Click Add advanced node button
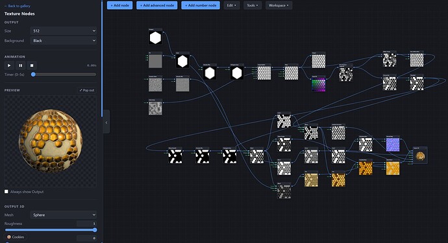448x243 pixels. coord(157,5)
